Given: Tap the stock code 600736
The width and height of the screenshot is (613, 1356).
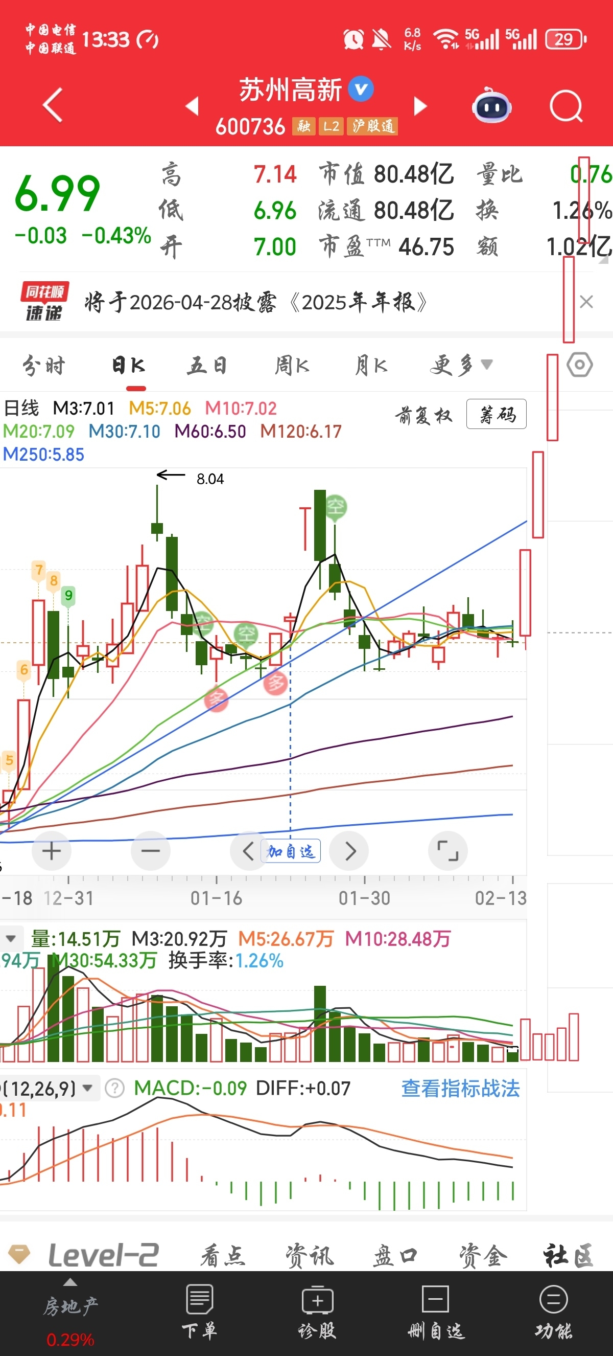Looking at the screenshot, I should [250, 126].
